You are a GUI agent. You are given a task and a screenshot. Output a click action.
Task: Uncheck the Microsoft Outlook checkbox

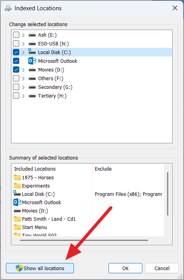click(16, 61)
